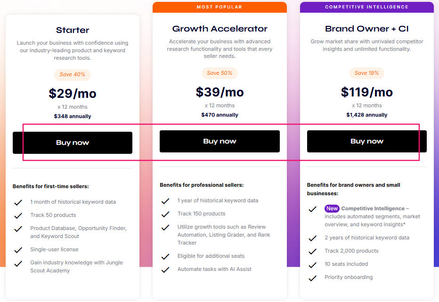The height and width of the screenshot is (302, 439).
Task: Click the Save 40% badge on Starter
Action: [x=73, y=74]
